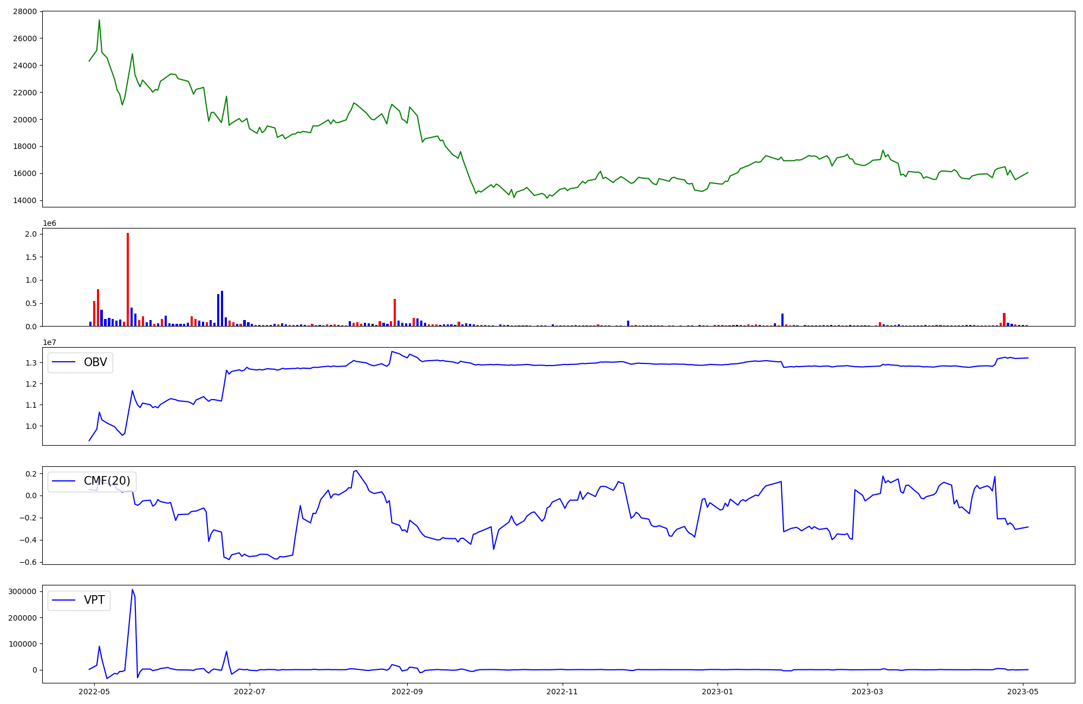Click the 2022-09 x-axis tick label
Image resolution: width=1083 pixels, height=704 pixels.
(x=407, y=691)
